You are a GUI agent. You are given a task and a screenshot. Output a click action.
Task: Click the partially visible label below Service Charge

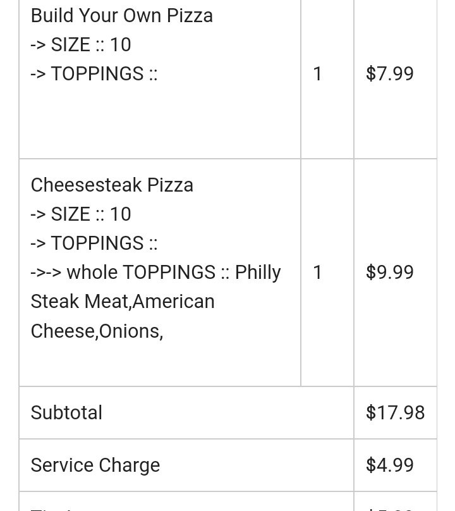click(52, 508)
